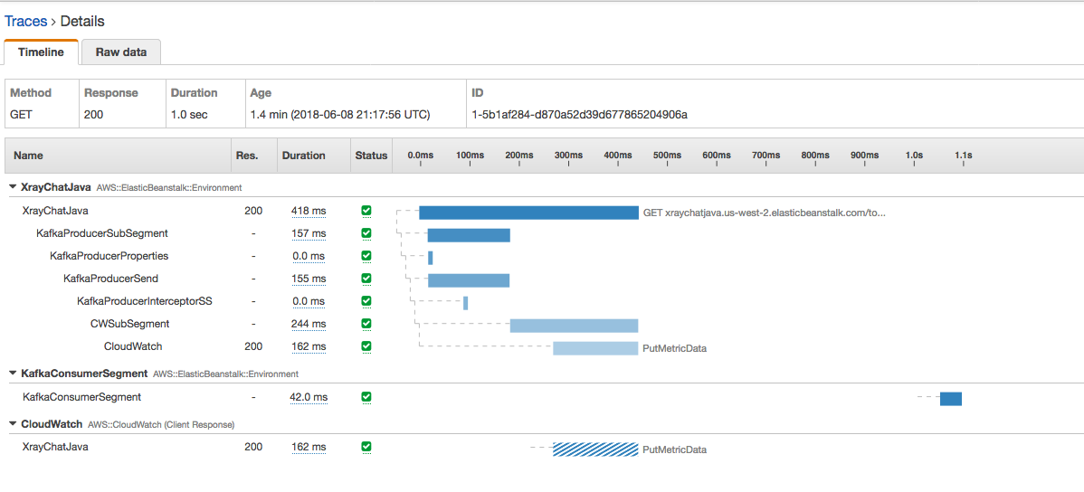The width and height of the screenshot is (1084, 492).
Task: Switch to the Raw data tab
Action: pyautogui.click(x=121, y=52)
